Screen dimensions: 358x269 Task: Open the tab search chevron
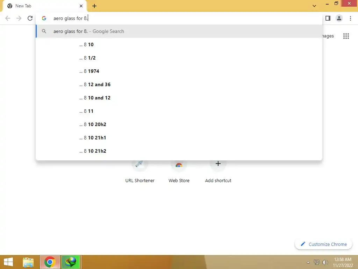314,6
